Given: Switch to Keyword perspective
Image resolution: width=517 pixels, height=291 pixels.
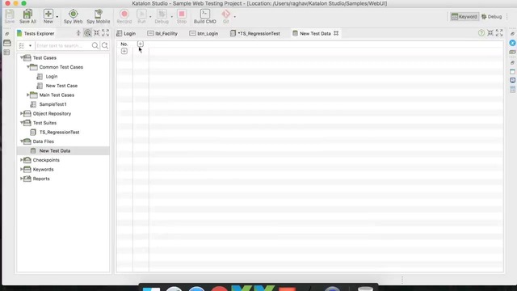Looking at the screenshot, I should [x=464, y=16].
